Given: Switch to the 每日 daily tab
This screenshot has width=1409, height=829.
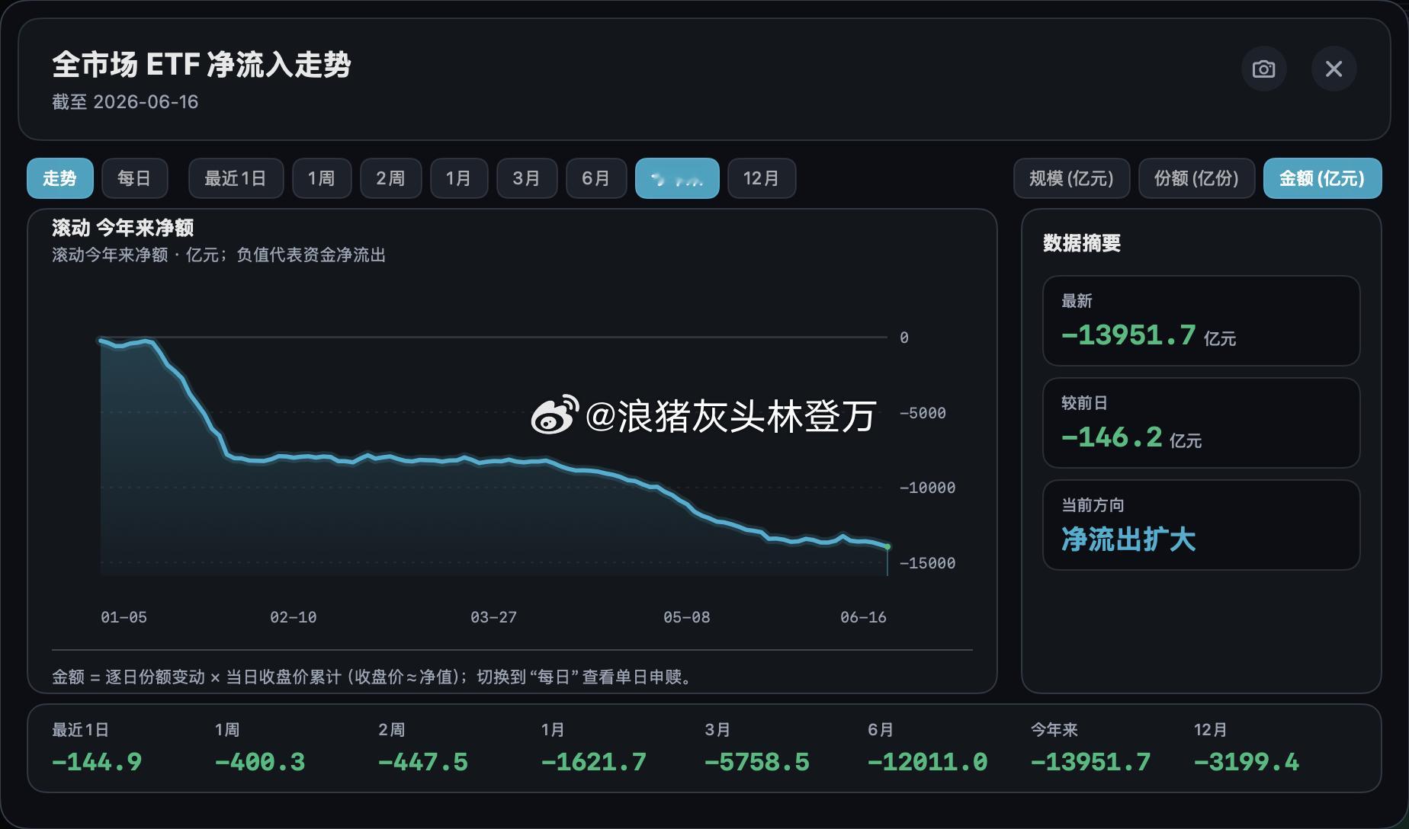Looking at the screenshot, I should tap(134, 178).
